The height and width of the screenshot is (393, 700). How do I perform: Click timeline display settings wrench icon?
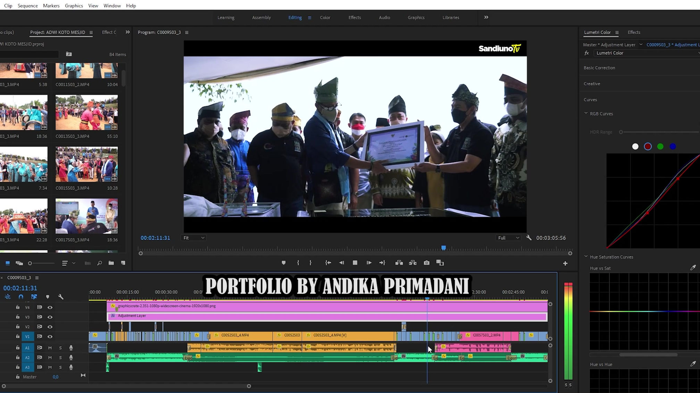click(x=61, y=297)
